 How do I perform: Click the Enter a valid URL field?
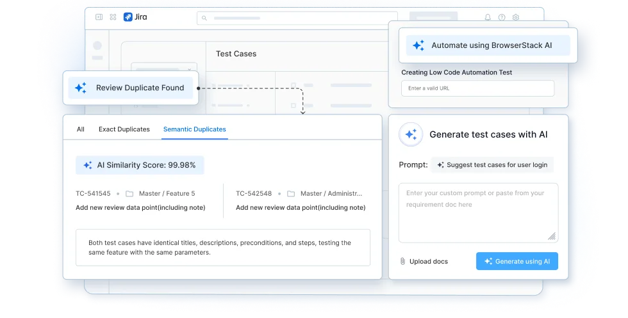478,88
